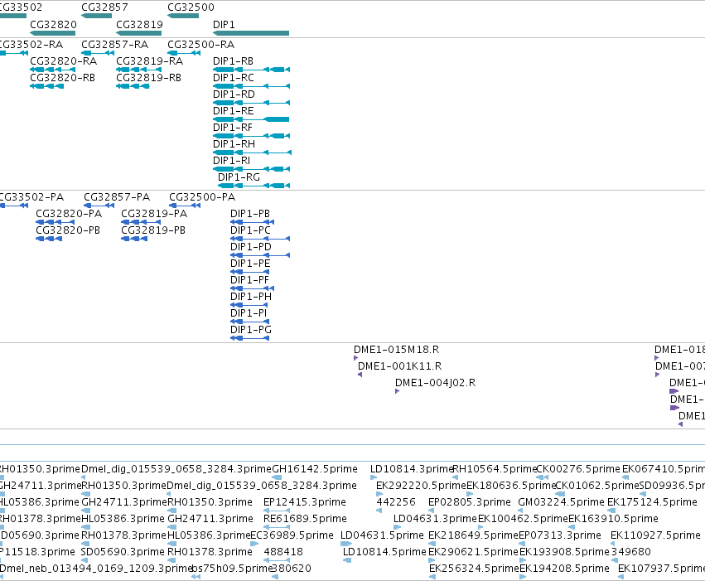
Task: Select the CG32819-PB protein glyph
Action: 134,239
